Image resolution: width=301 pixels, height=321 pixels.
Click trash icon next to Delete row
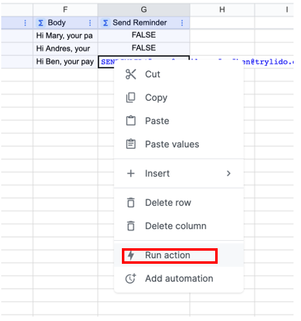pyautogui.click(x=131, y=203)
